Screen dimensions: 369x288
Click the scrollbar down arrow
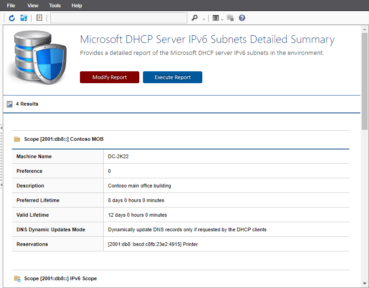[x=364, y=283]
